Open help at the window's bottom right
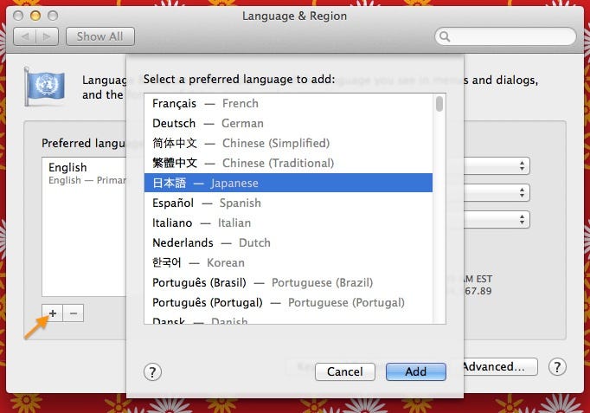Viewport: 590px width, 413px height. tap(557, 367)
